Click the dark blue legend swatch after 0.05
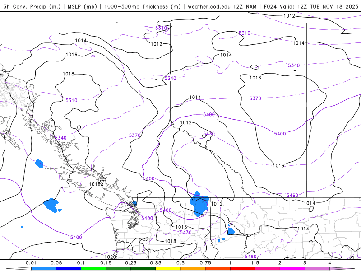 click(x=69, y=269)
